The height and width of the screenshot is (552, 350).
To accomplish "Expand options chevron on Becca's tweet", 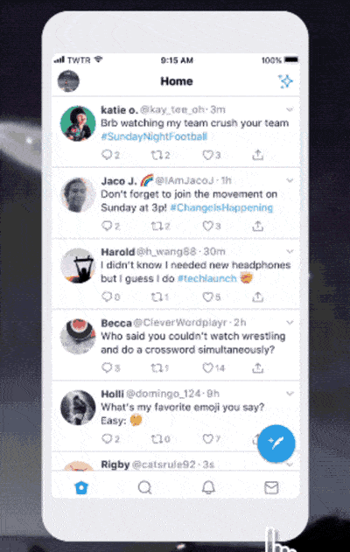I will tap(290, 323).
